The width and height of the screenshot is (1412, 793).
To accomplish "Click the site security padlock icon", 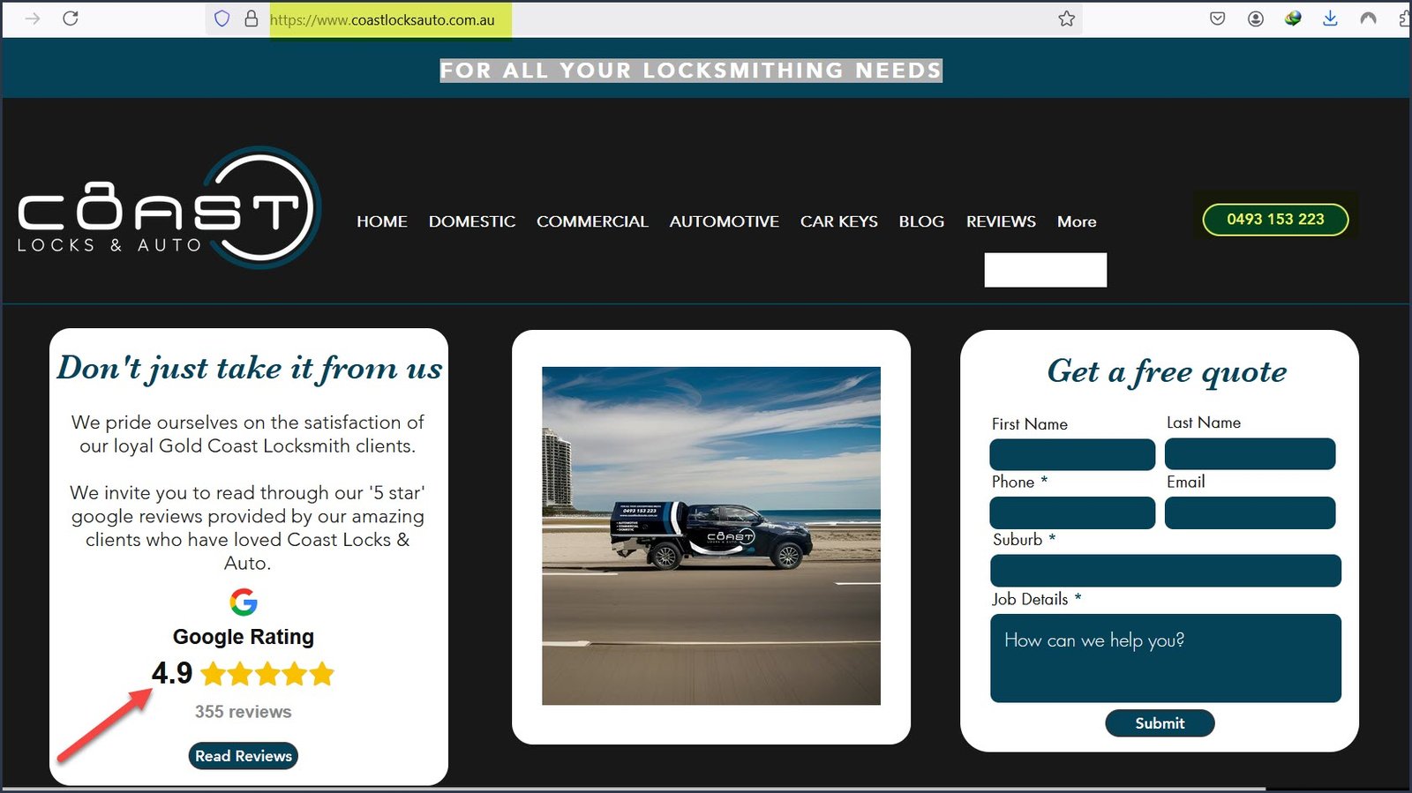I will (252, 19).
